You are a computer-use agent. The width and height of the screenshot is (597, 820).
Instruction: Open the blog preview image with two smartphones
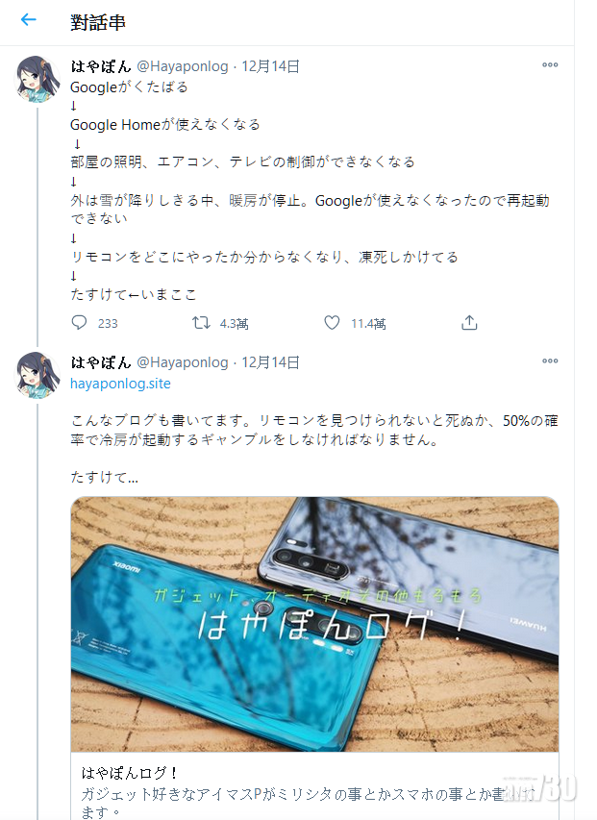click(x=314, y=624)
